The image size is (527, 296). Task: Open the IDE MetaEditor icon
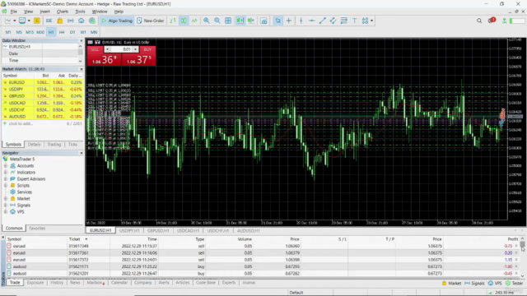point(49,21)
